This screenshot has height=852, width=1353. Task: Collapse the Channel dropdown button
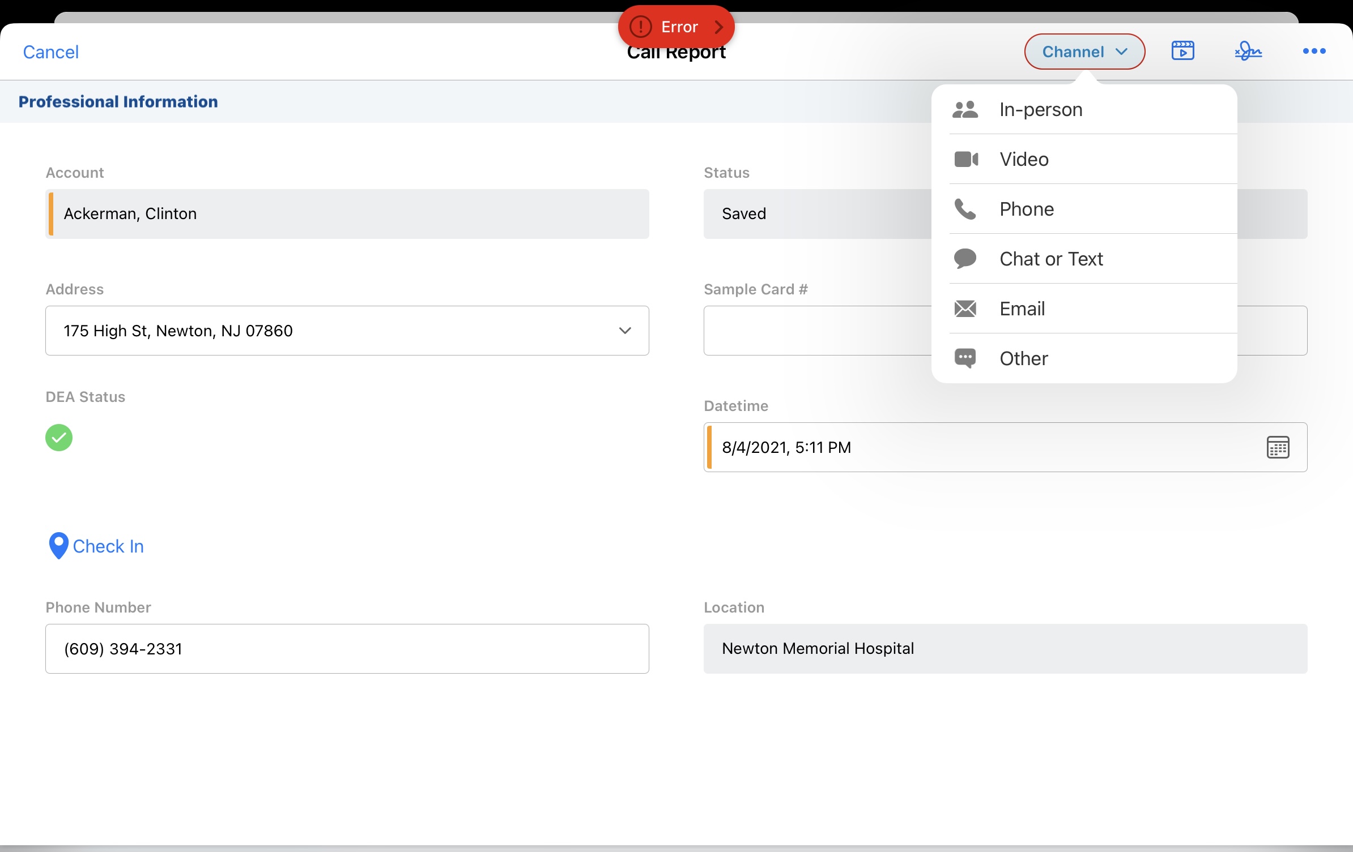[1084, 52]
